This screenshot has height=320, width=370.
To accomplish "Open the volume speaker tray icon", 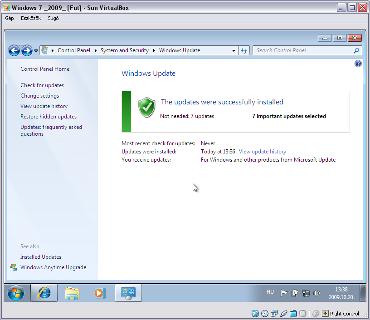I will point(316,293).
